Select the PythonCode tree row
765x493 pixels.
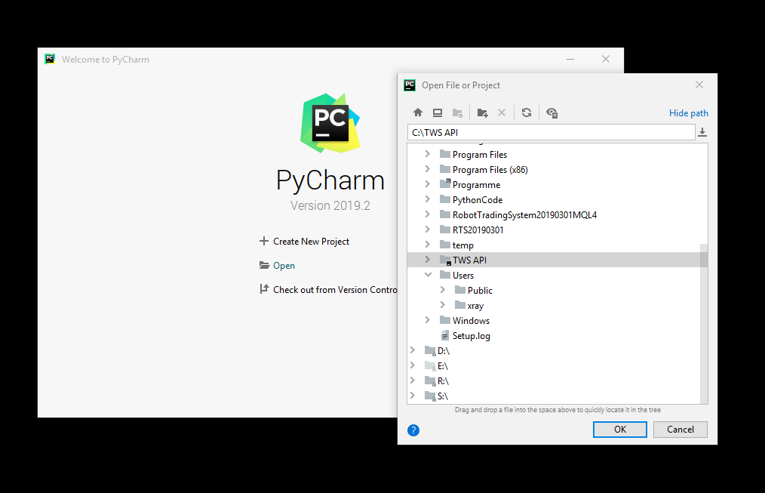tap(554, 199)
